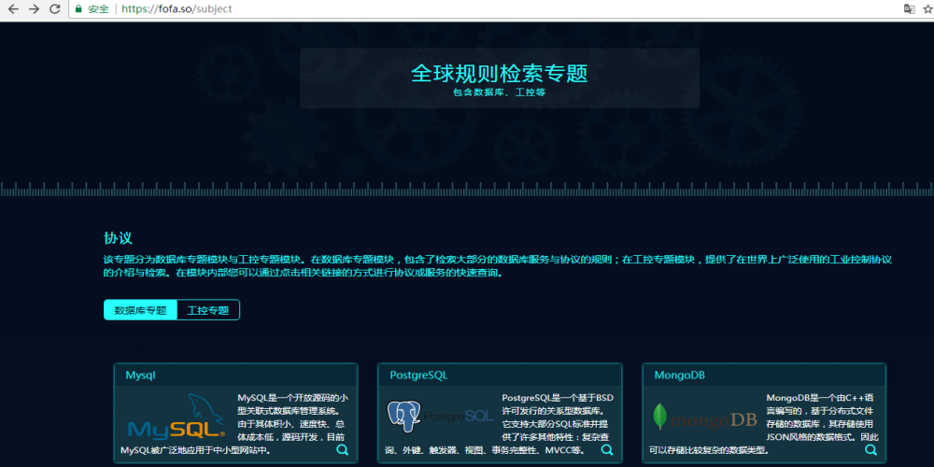Click the 协议 intro paragraph
This screenshot has height=467, width=934.
[498, 266]
